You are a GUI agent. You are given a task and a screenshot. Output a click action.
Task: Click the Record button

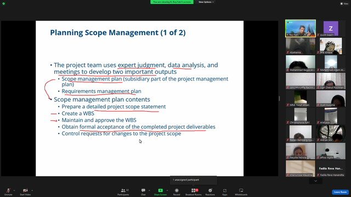pos(177,192)
